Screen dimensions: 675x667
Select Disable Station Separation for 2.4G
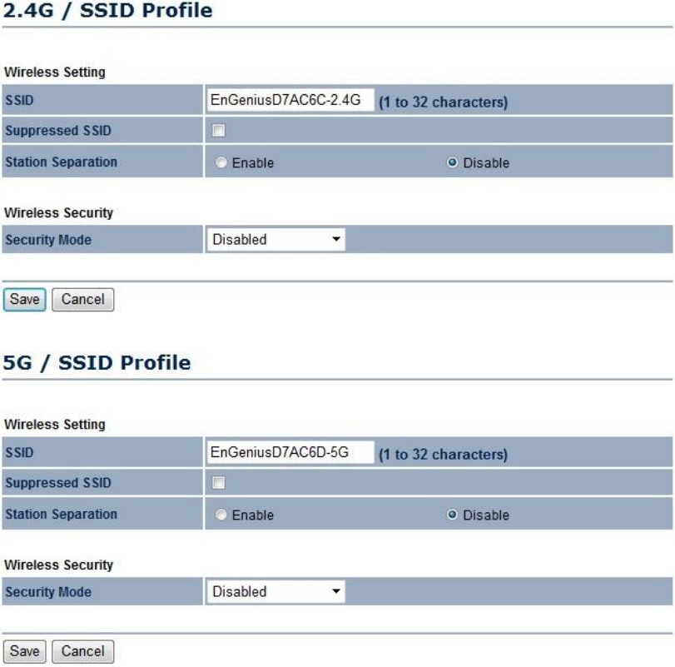click(452, 162)
